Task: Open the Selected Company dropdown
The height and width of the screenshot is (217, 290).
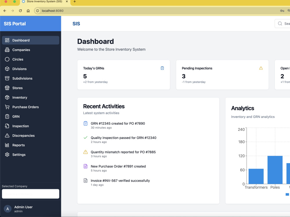Action: tap(30, 194)
